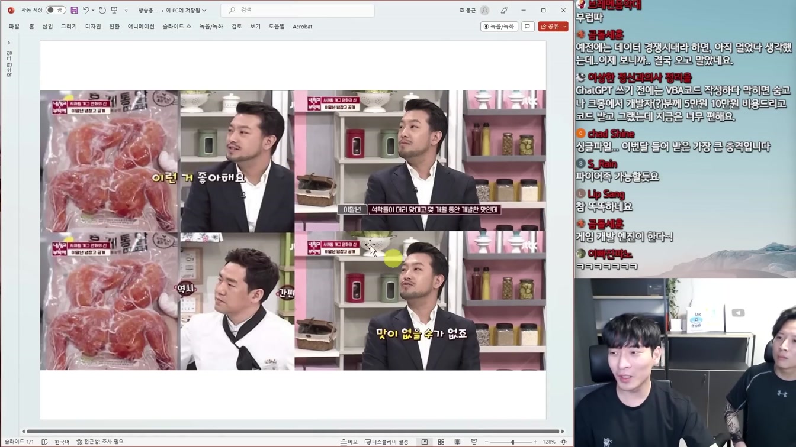Screen dimensions: 796x447
Task: Start Slide Show view icon in status bar
Action: pyautogui.click(x=474, y=442)
